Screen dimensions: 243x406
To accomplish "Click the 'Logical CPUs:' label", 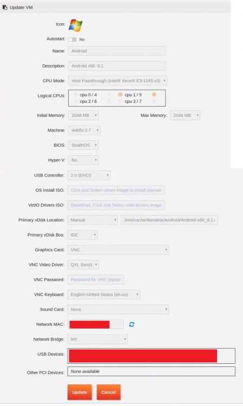I will click(51, 96).
